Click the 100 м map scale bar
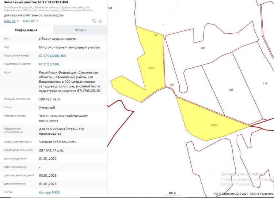Image resolution: width=274 pixels, height=198 pixels. click(172, 193)
